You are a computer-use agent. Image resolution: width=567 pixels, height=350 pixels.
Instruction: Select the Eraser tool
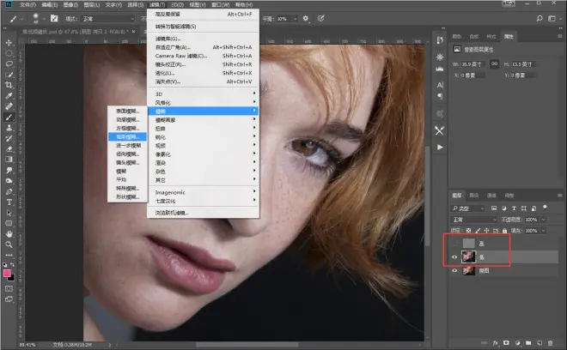(9, 148)
